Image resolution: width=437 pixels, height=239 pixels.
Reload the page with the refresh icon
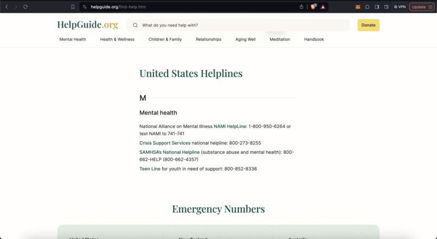(25, 7)
